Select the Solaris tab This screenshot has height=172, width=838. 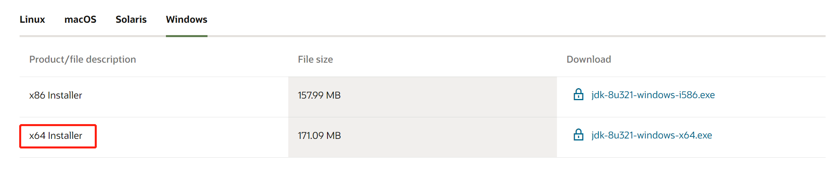point(131,20)
